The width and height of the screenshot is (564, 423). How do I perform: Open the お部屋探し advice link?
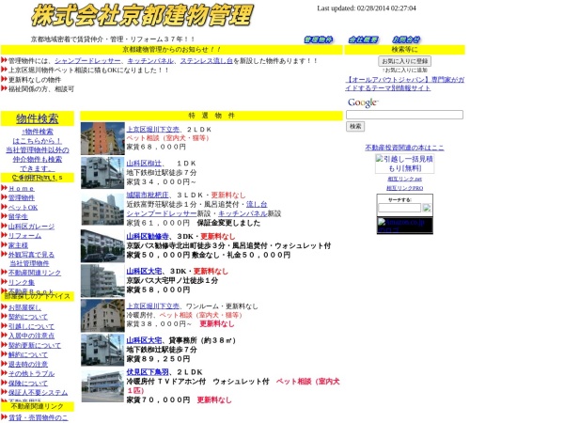24,307
